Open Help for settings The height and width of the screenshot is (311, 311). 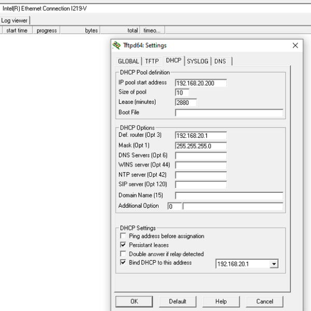pos(221,301)
